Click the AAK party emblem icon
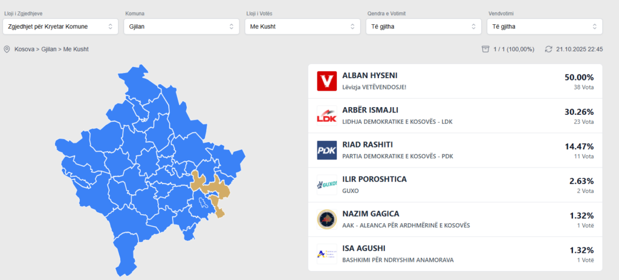Image resolution: width=619 pixels, height=280 pixels. click(326, 219)
